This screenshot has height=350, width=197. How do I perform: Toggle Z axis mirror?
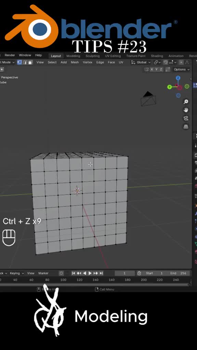point(161,69)
